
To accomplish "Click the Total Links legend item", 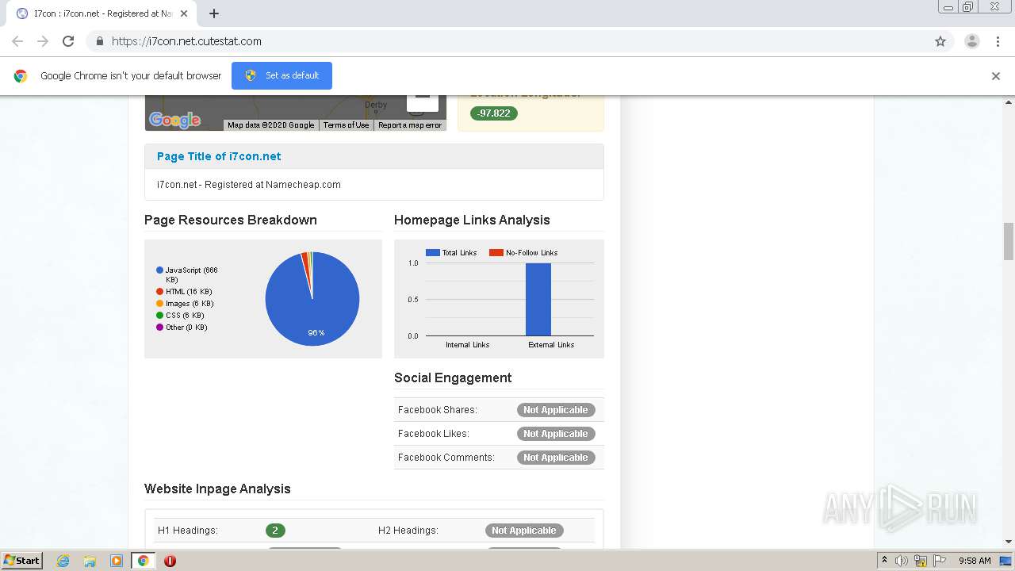I will coord(451,253).
